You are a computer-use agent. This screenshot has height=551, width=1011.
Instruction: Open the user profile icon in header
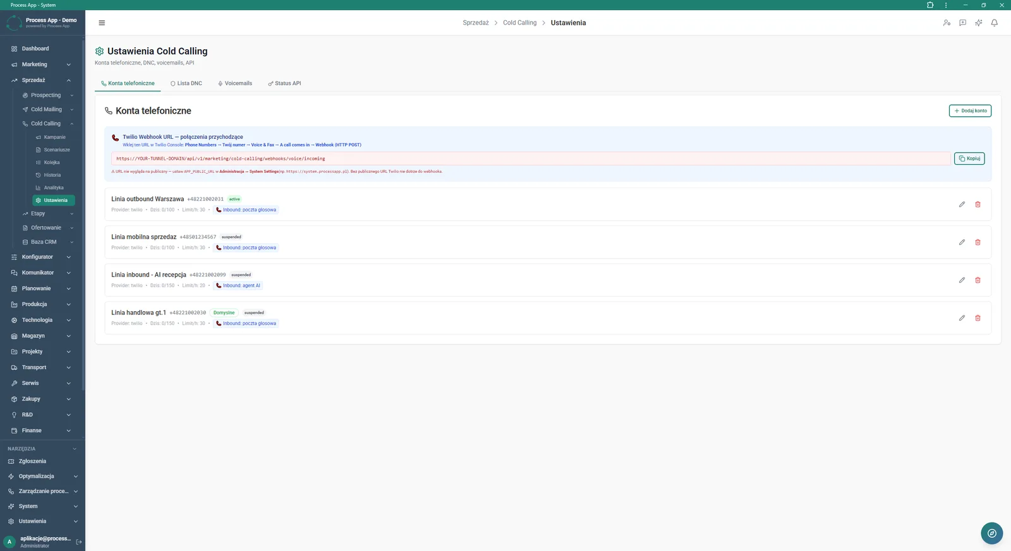point(947,23)
